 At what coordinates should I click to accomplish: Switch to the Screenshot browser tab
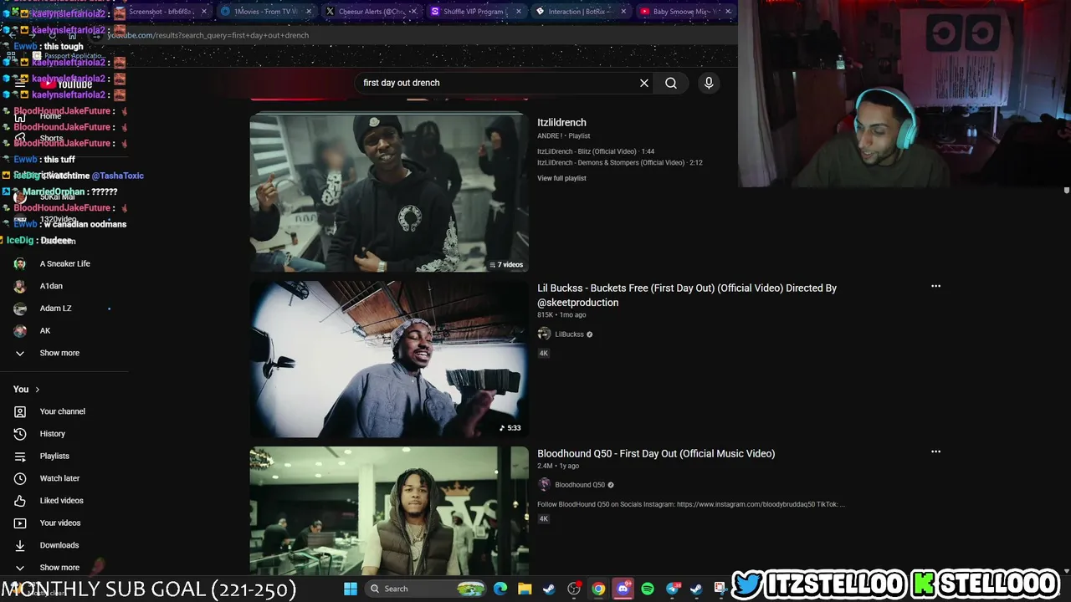[x=162, y=12]
